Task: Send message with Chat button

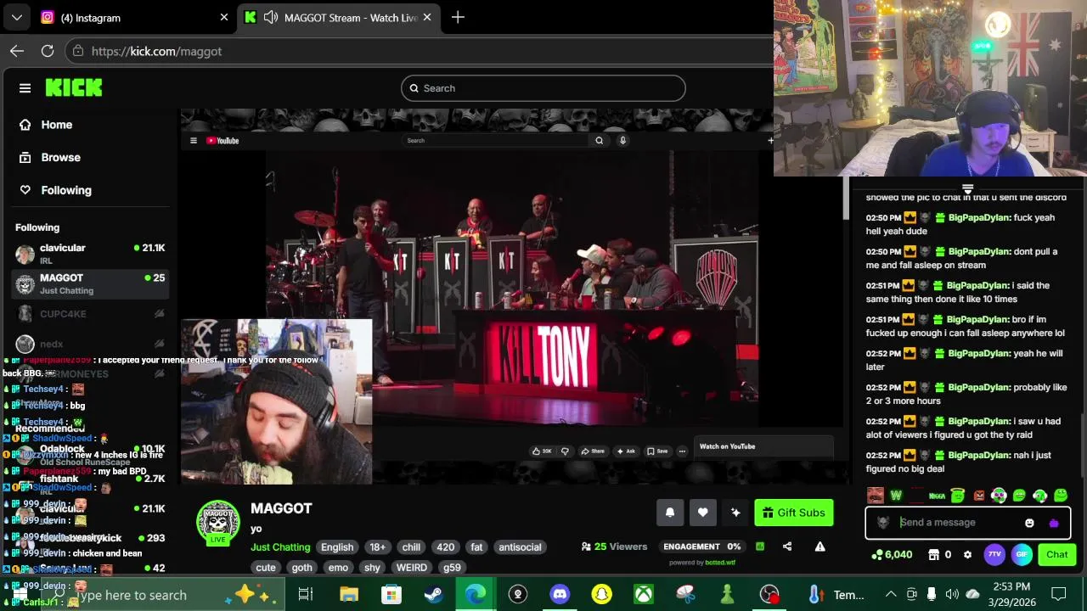Action: (x=1056, y=555)
